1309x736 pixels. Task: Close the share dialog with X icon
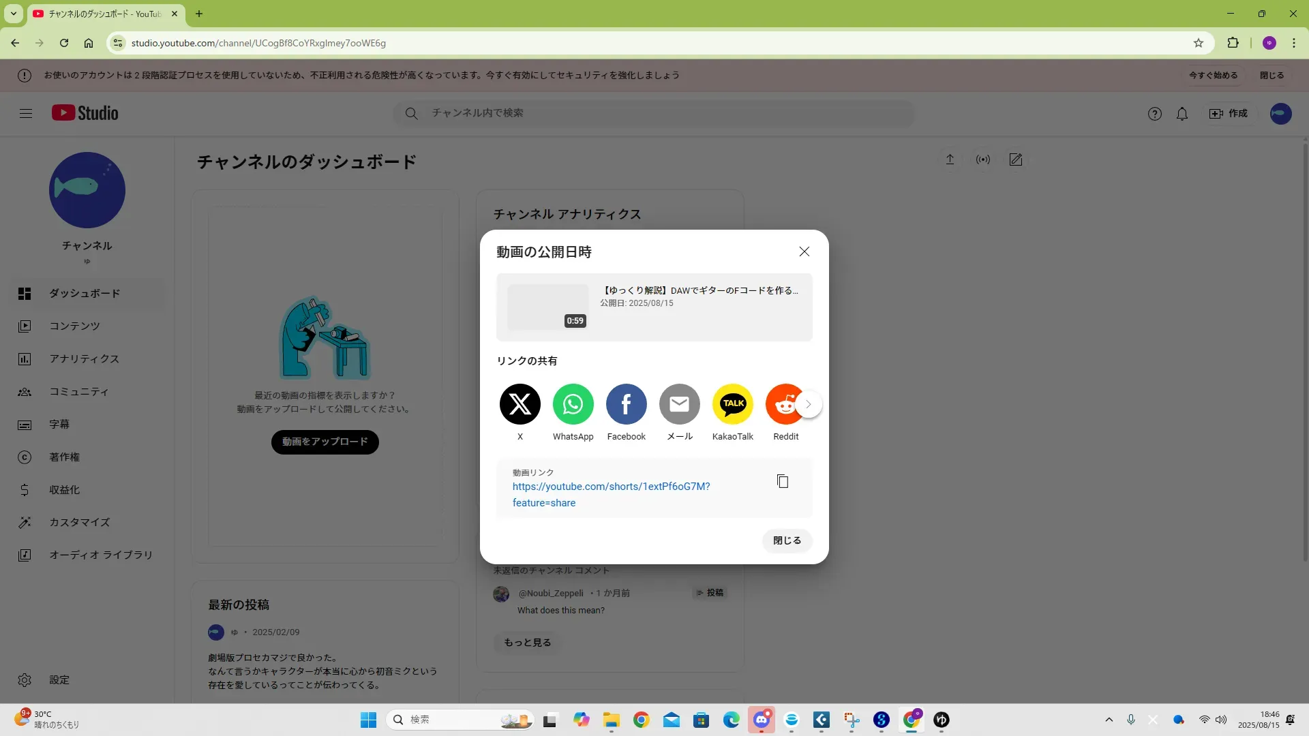(x=804, y=251)
